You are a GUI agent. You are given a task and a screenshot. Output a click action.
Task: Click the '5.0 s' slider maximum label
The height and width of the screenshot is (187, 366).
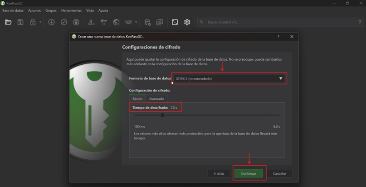coord(276,127)
